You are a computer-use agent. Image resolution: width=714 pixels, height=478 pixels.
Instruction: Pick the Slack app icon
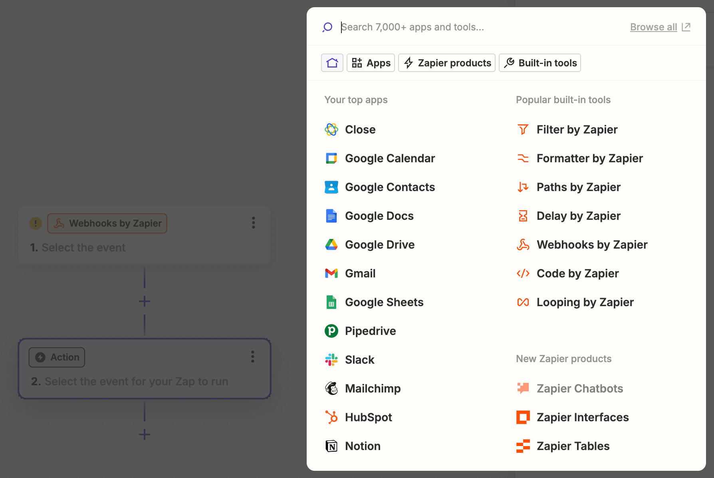tap(331, 360)
